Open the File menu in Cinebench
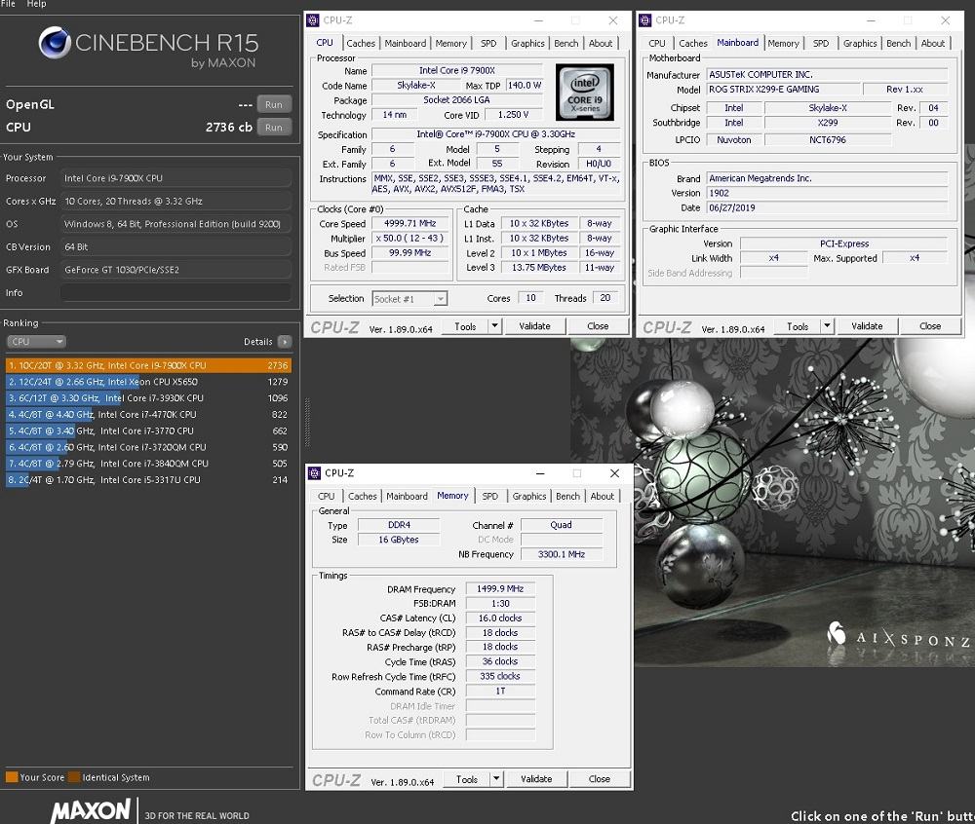975x824 pixels. tap(8, 4)
